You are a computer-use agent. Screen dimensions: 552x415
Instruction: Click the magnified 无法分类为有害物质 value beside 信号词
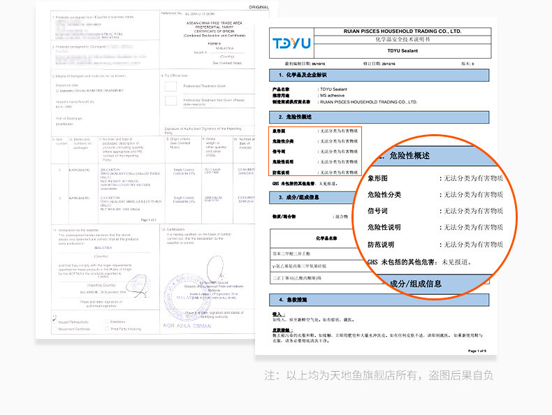pos(473,211)
